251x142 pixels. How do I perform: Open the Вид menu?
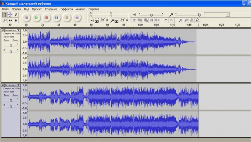[27, 9]
